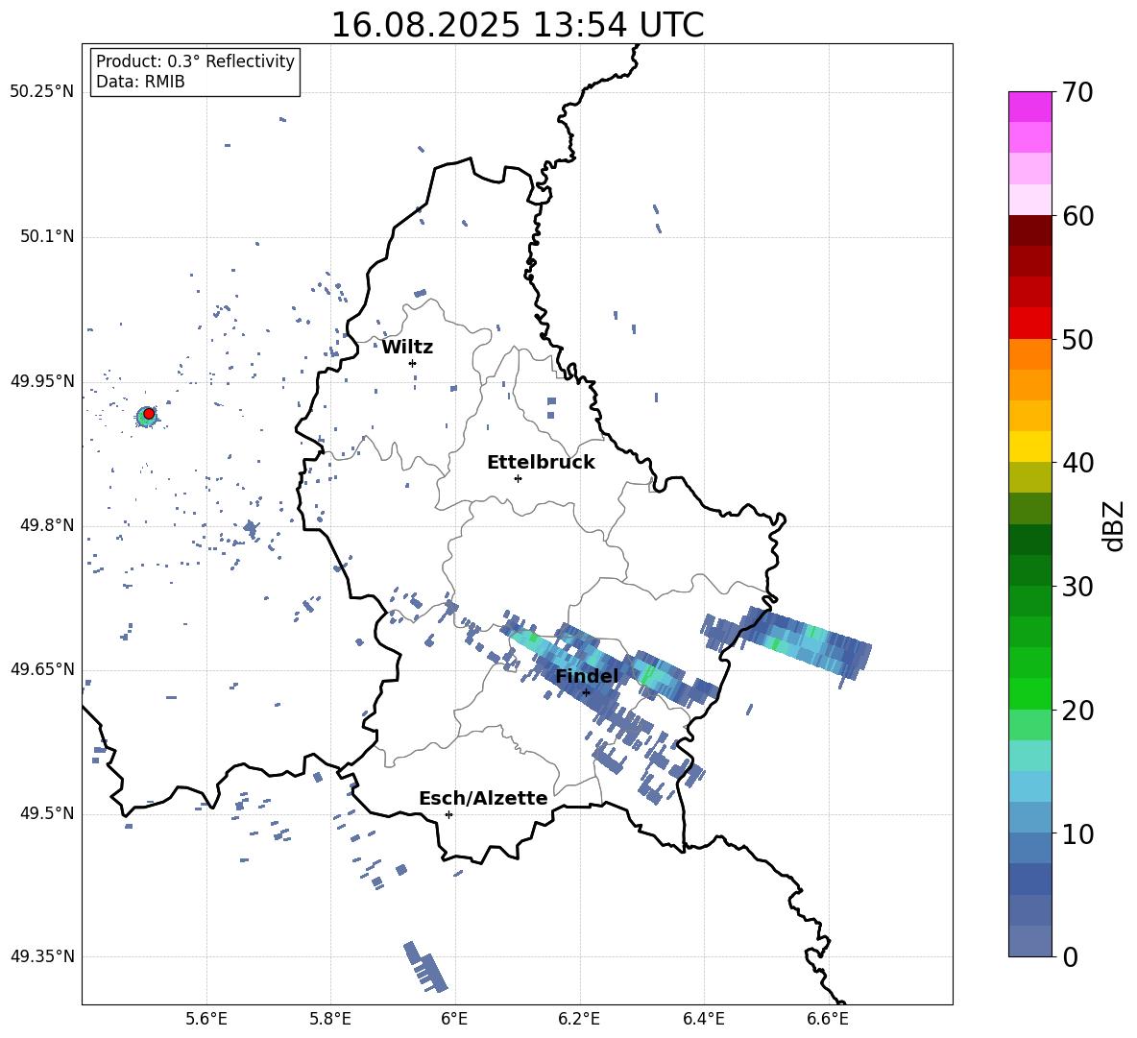Select the Wiltz city label
Screen dimensions: 1137x1038
click(x=407, y=348)
